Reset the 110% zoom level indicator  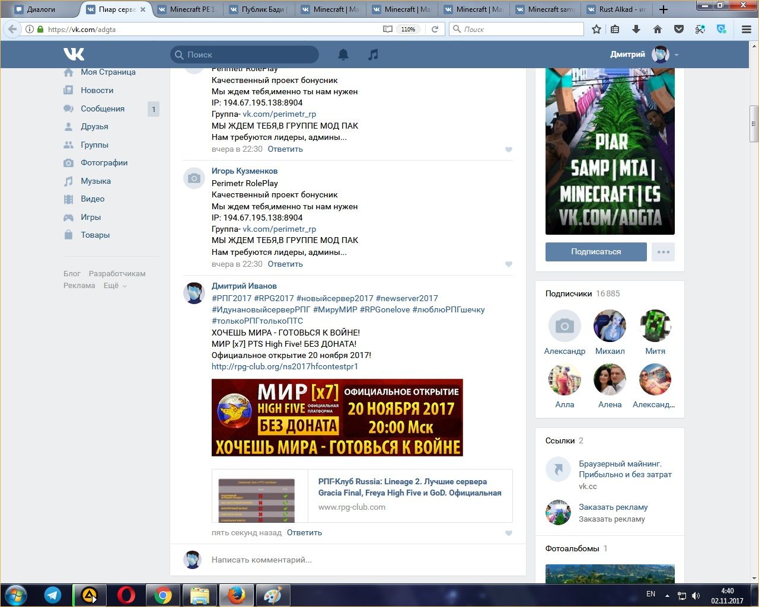point(408,29)
